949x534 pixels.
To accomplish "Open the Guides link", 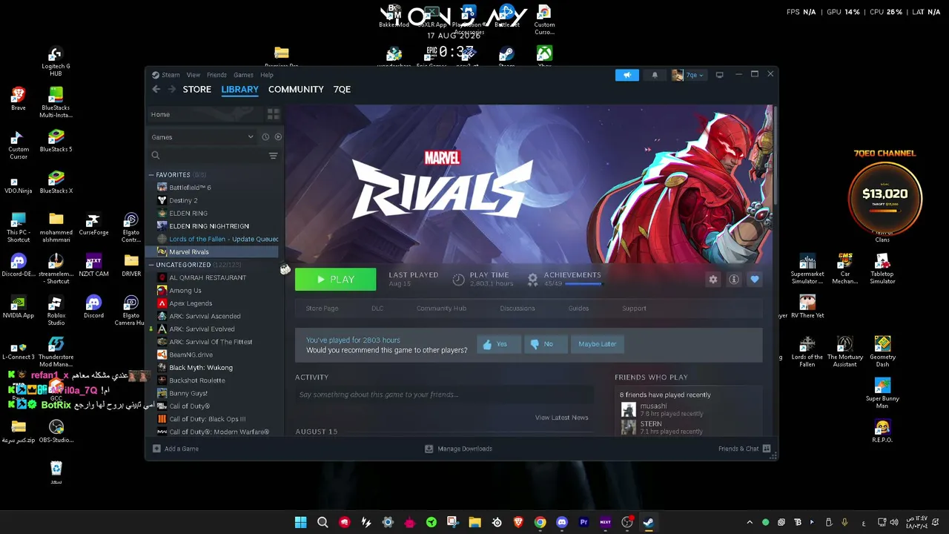I will 578,309.
